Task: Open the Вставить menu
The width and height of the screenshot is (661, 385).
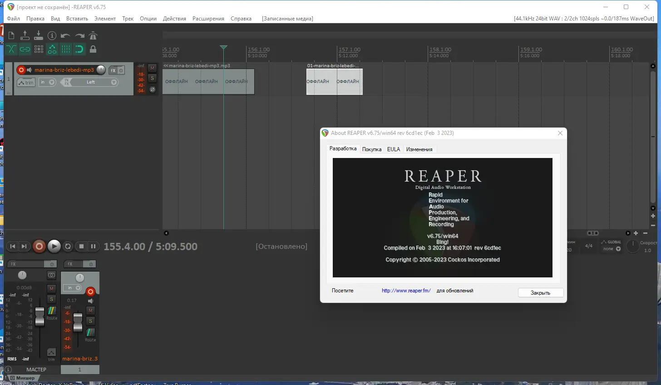Action: (77, 19)
